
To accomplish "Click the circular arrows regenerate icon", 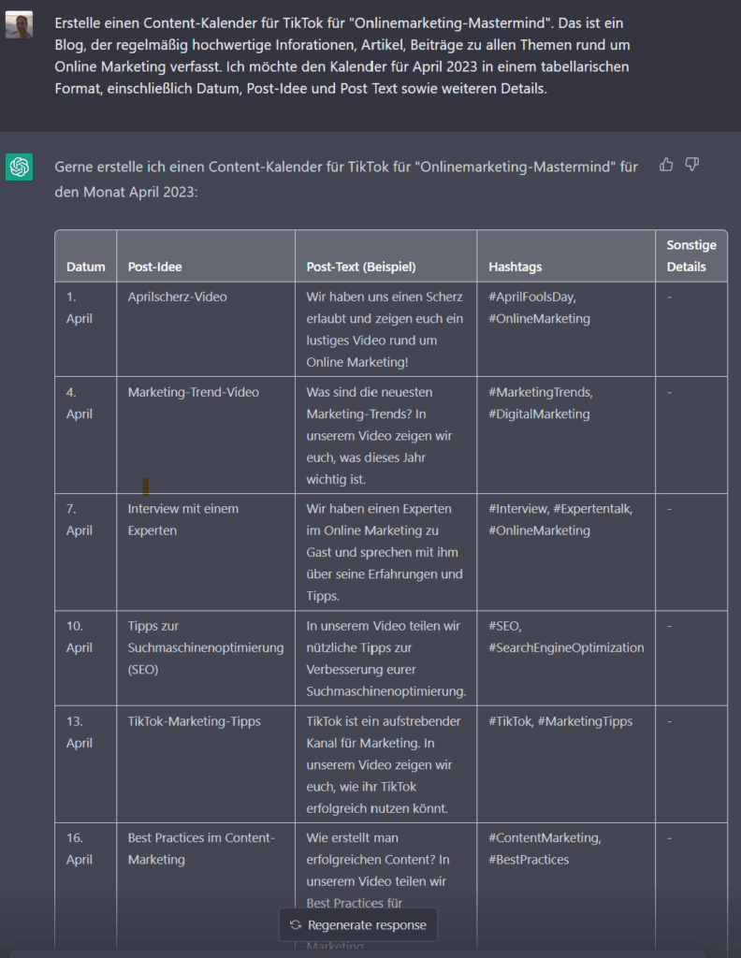I will [x=296, y=925].
